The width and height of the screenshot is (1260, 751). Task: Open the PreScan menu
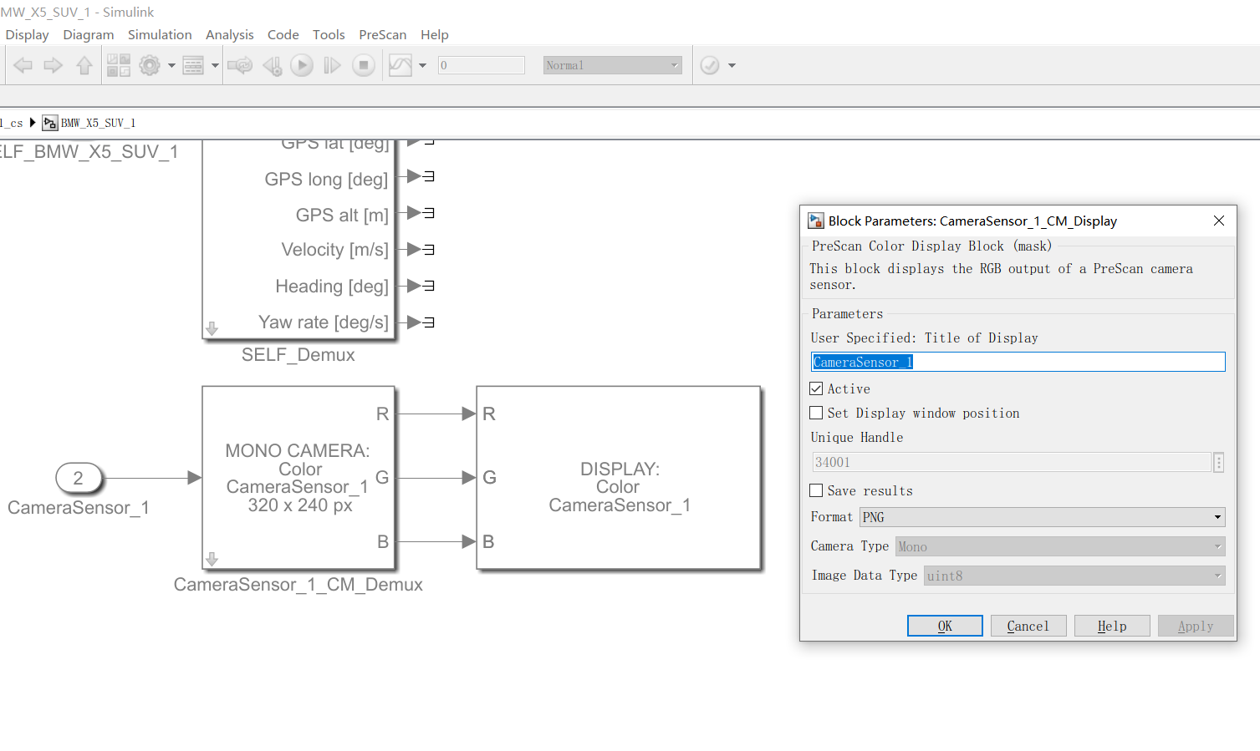383,34
